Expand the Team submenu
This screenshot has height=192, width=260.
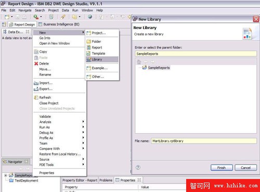(59, 144)
